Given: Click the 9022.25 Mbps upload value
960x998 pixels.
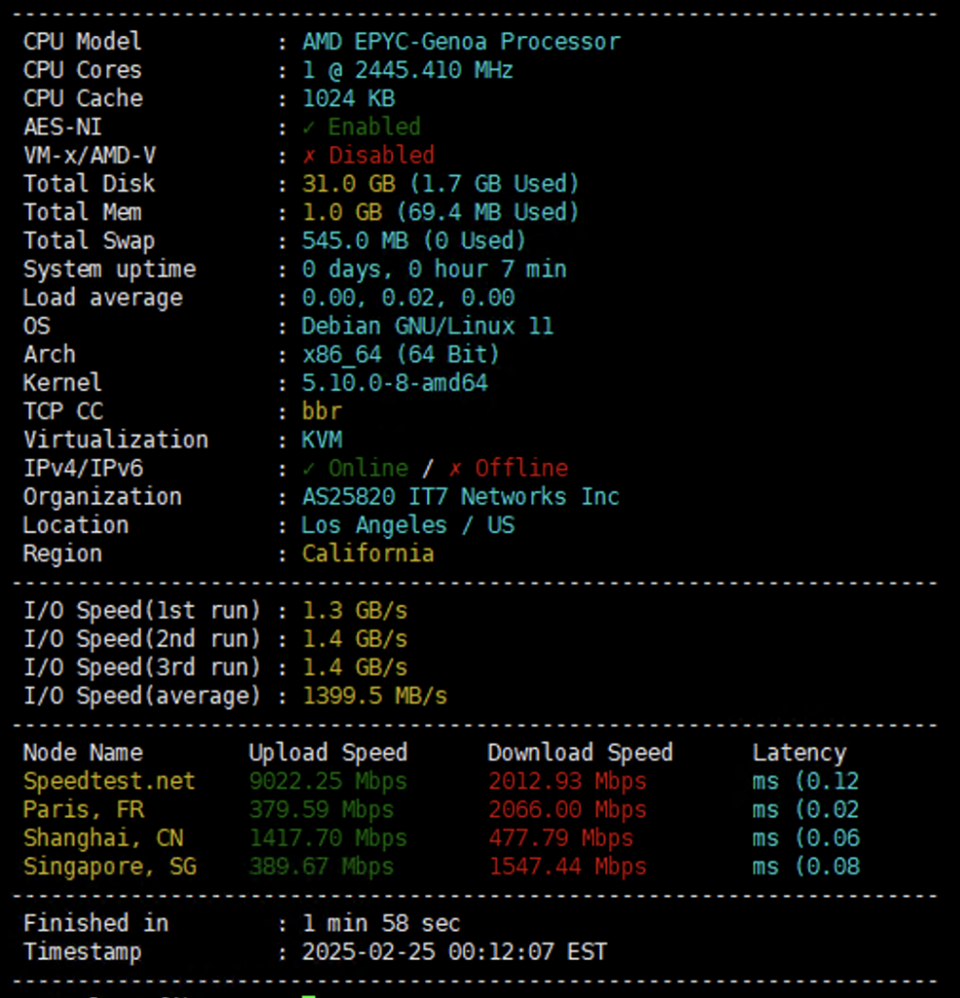Looking at the screenshot, I should [327, 781].
